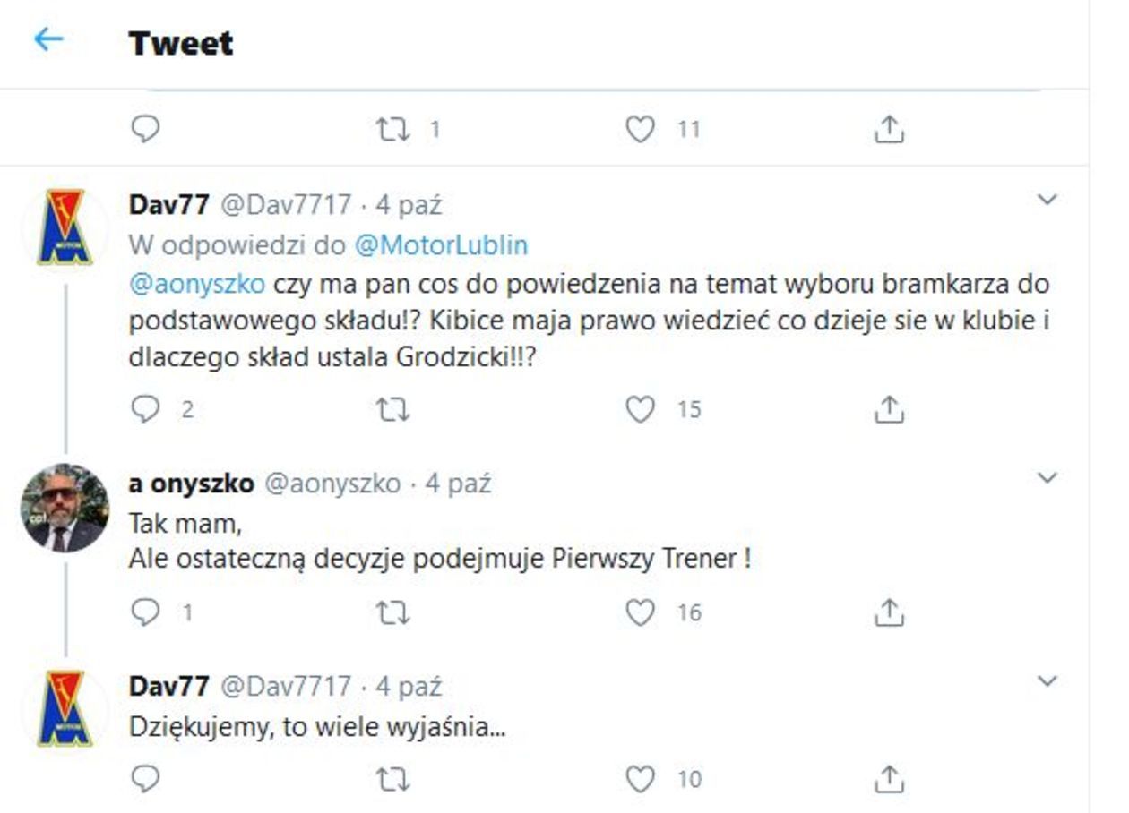The width and height of the screenshot is (1129, 813).
Task: Open the @MotorLublin profile link
Action: click(x=441, y=244)
